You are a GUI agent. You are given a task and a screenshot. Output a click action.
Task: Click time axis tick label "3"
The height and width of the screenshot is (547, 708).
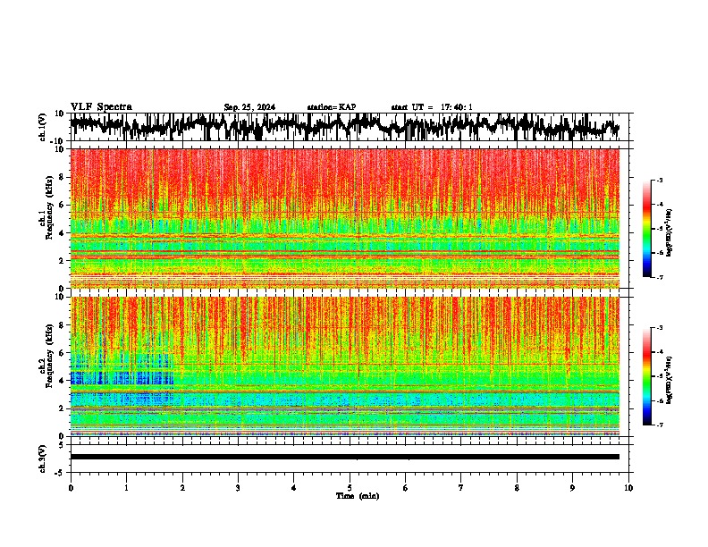[x=238, y=488]
